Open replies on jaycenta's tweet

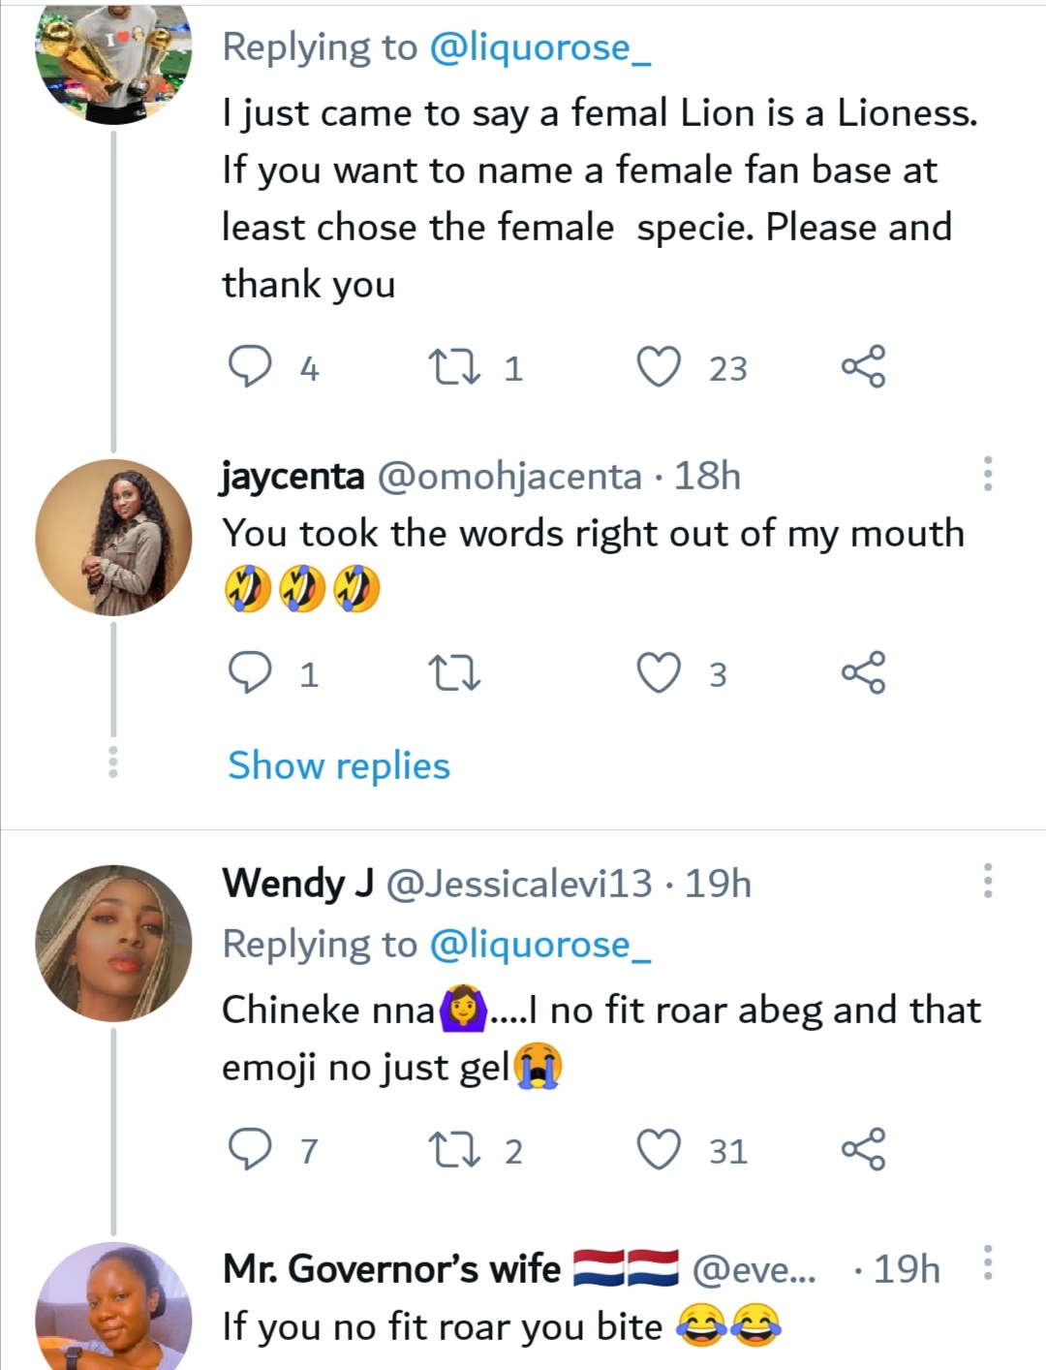click(x=249, y=673)
